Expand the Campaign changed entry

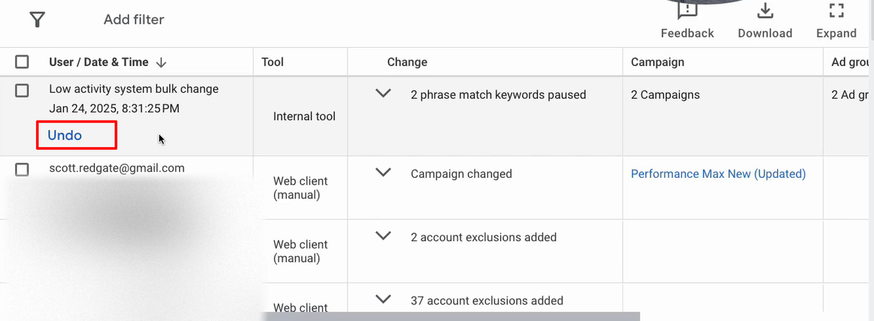384,173
